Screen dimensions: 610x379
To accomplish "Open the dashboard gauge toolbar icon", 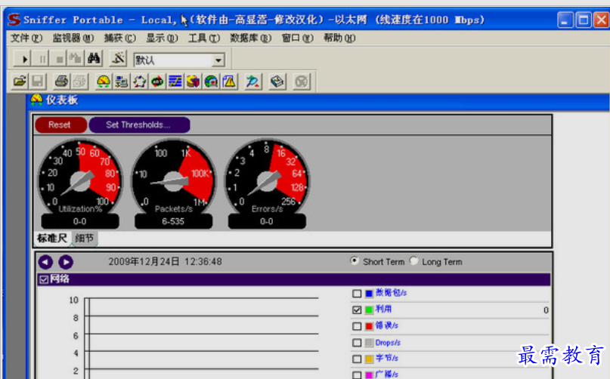I will (104, 82).
